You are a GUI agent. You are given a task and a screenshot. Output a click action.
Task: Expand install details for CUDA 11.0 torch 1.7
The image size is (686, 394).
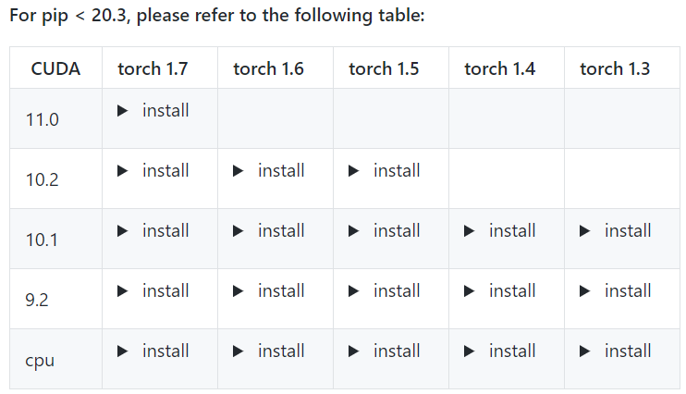pyautogui.click(x=154, y=111)
